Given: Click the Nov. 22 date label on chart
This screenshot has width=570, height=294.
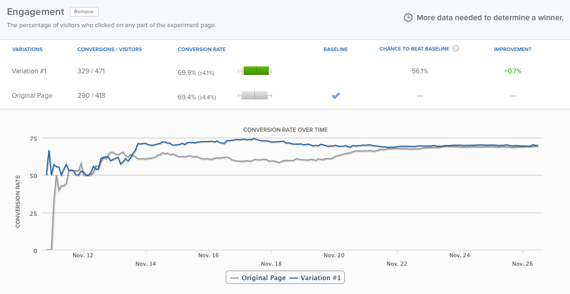Looking at the screenshot, I should tap(396, 264).
